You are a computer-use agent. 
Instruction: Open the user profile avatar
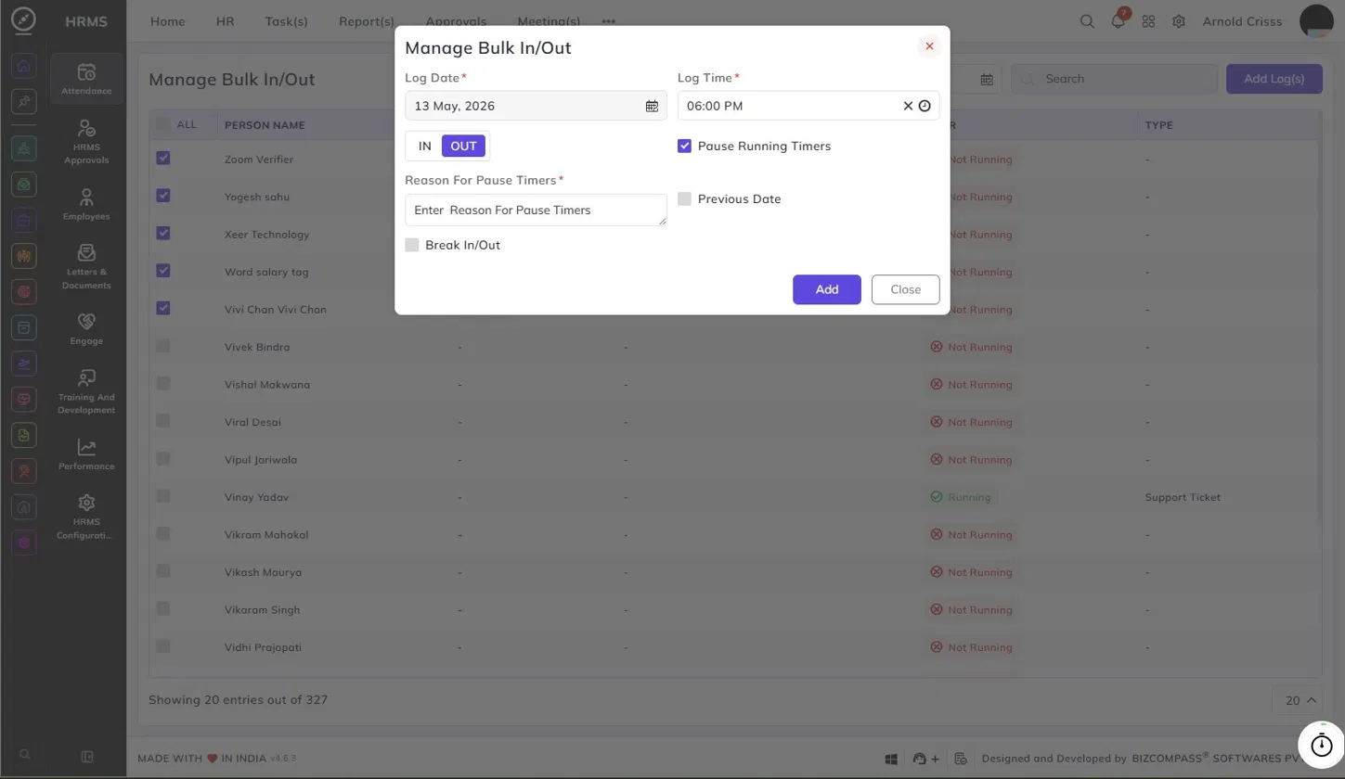pyautogui.click(x=1317, y=21)
